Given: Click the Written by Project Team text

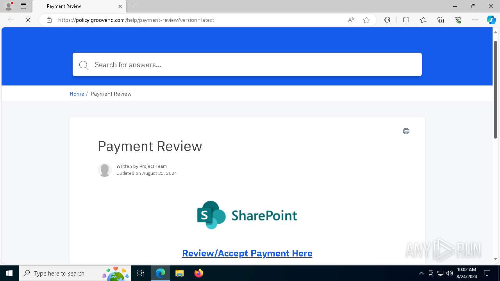Looking at the screenshot, I should [141, 166].
